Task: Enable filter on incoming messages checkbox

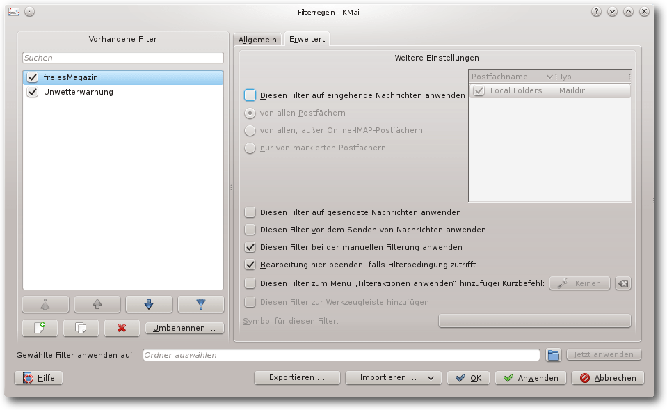Action: (x=250, y=95)
